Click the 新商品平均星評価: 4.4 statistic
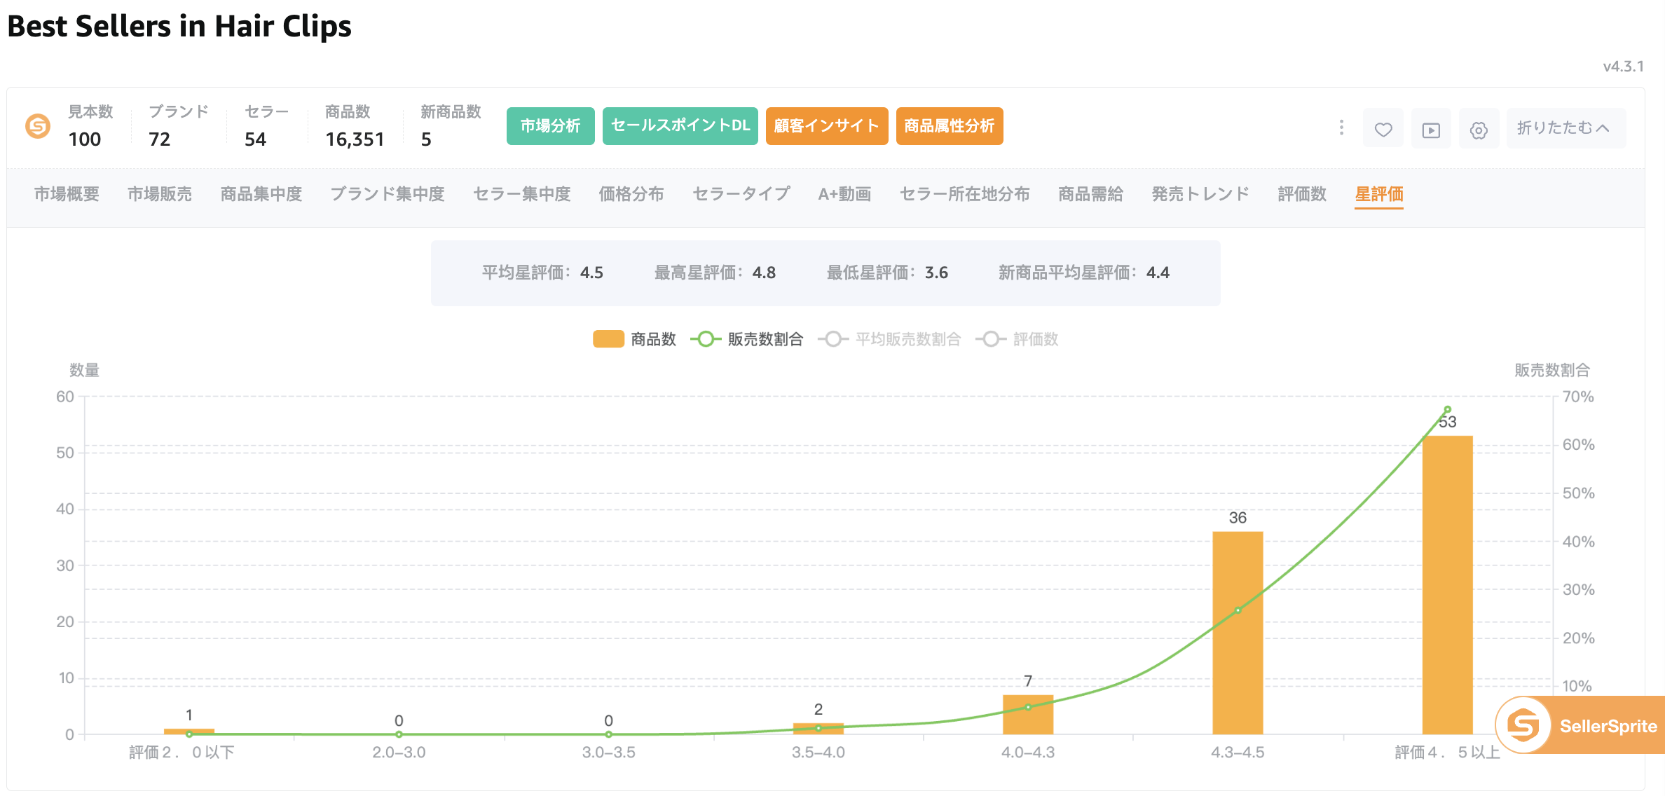 point(1084,273)
